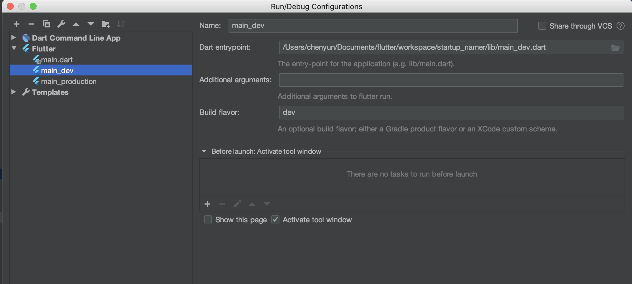Enable the Share through VCS checkbox
This screenshot has height=284, width=632.
click(542, 26)
